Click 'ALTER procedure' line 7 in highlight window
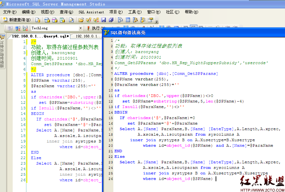285x192 pixels. coord(166,74)
